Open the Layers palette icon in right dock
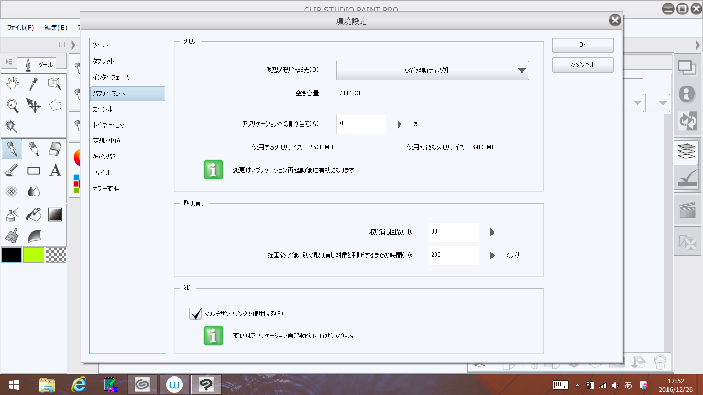Viewport: 703px width, 395px height. click(x=687, y=152)
